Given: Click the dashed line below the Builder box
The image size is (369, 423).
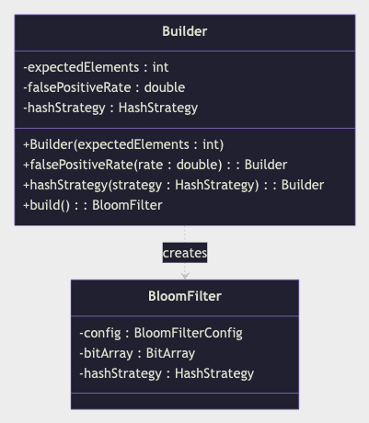Looking at the screenshot, I should point(185,234).
